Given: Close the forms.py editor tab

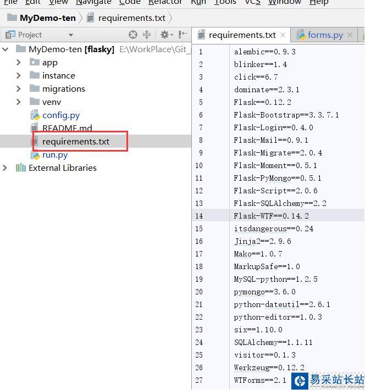Looking at the screenshot, I should pos(350,35).
